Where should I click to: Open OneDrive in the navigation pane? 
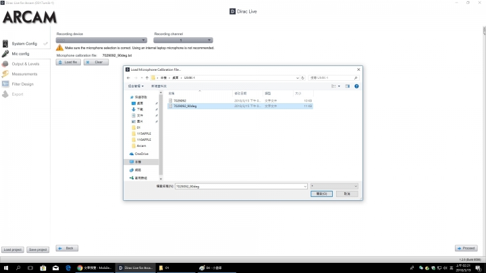[141, 154]
